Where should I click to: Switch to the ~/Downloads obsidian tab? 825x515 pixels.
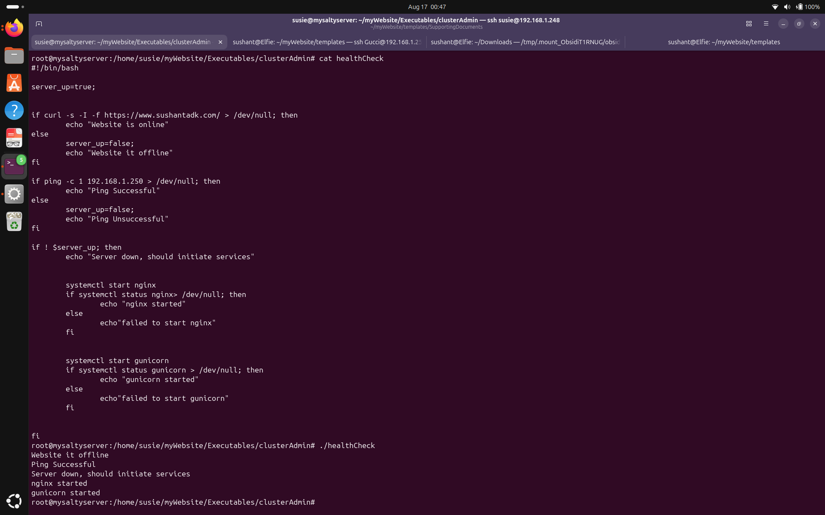click(525, 42)
